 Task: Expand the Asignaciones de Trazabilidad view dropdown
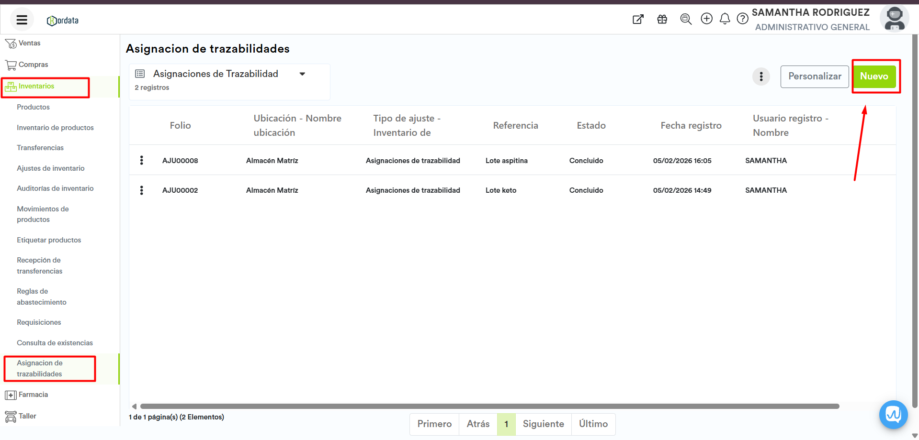click(x=302, y=74)
